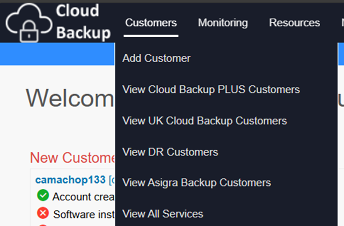Click the cut-off menu item after Resources
Viewport: 344px width, 226px height.
tap(342, 23)
